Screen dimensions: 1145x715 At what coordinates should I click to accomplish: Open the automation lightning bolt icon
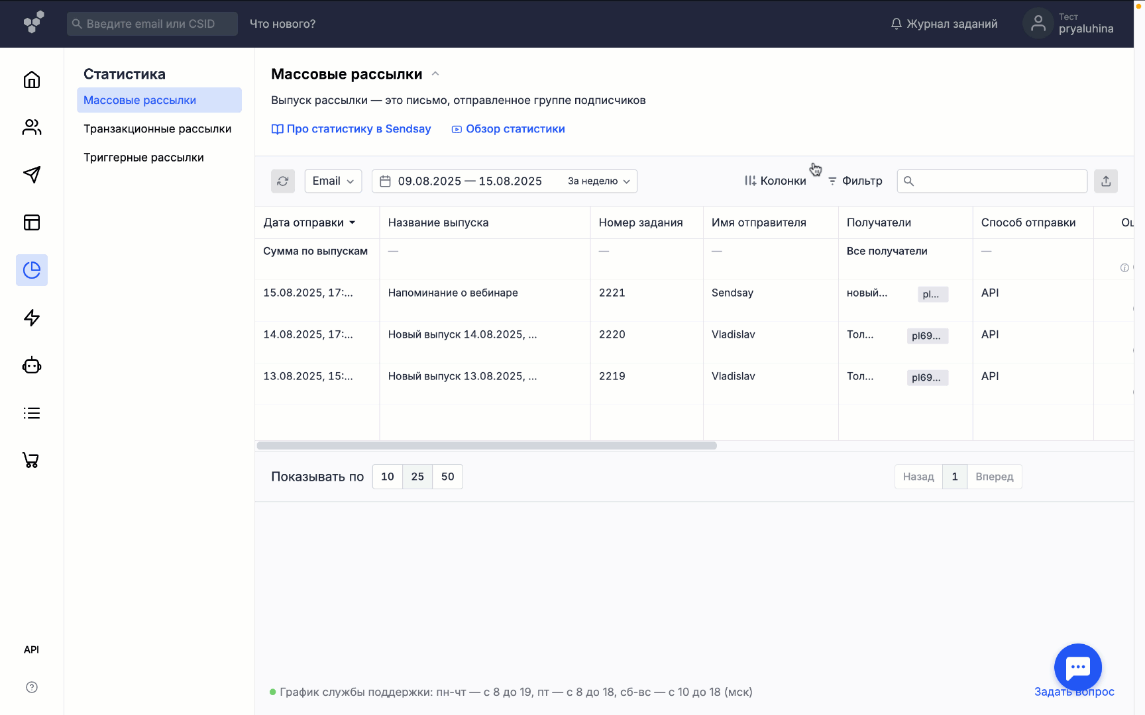pyautogui.click(x=32, y=318)
